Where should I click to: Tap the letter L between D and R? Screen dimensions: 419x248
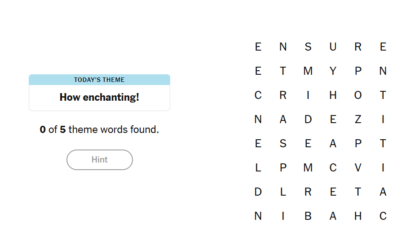283,192
